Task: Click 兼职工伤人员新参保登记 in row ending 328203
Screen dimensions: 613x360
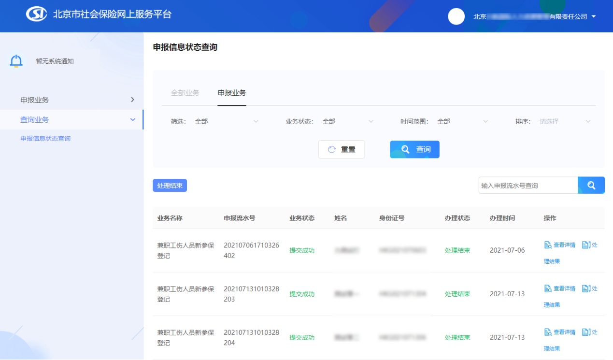Action: [185, 294]
